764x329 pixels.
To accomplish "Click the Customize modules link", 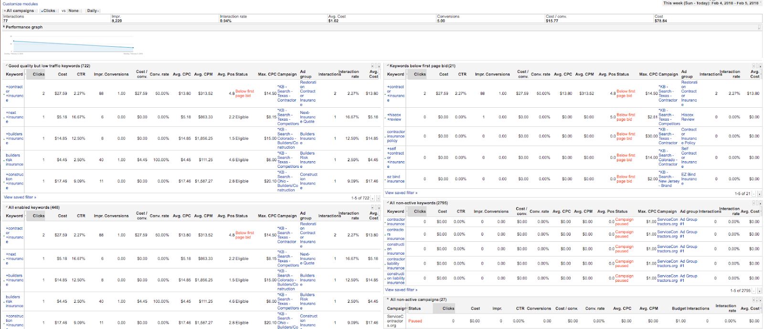I will click(x=20, y=4).
